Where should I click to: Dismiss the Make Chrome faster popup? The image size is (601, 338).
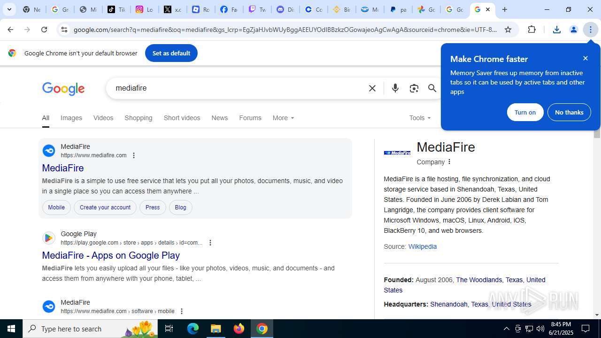[x=586, y=58]
